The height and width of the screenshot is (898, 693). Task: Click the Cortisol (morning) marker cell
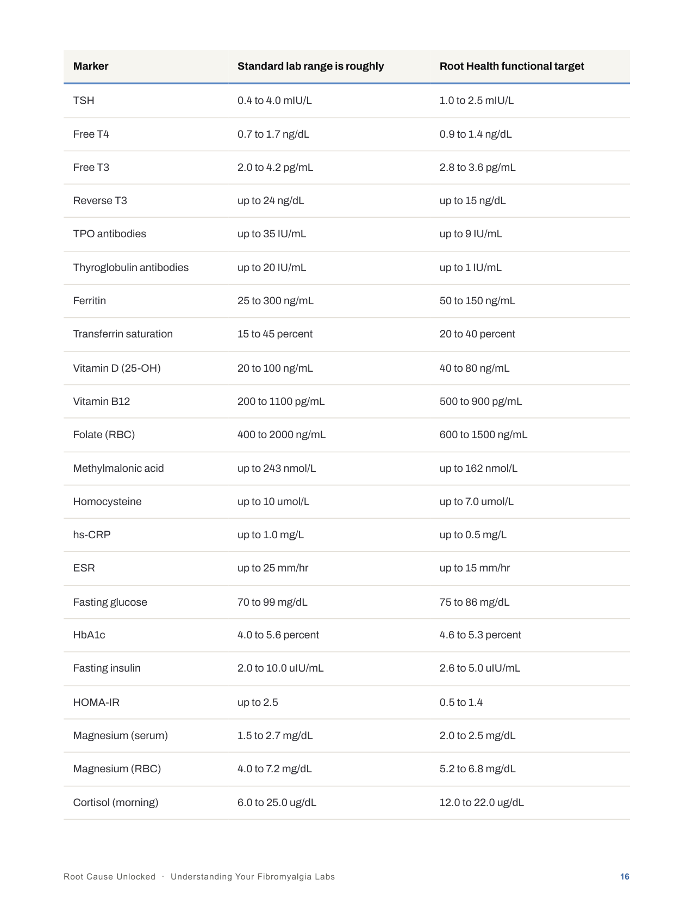click(116, 802)
